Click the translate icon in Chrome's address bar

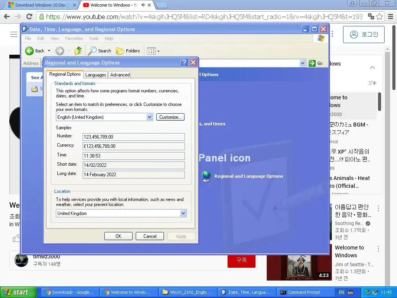(371, 16)
